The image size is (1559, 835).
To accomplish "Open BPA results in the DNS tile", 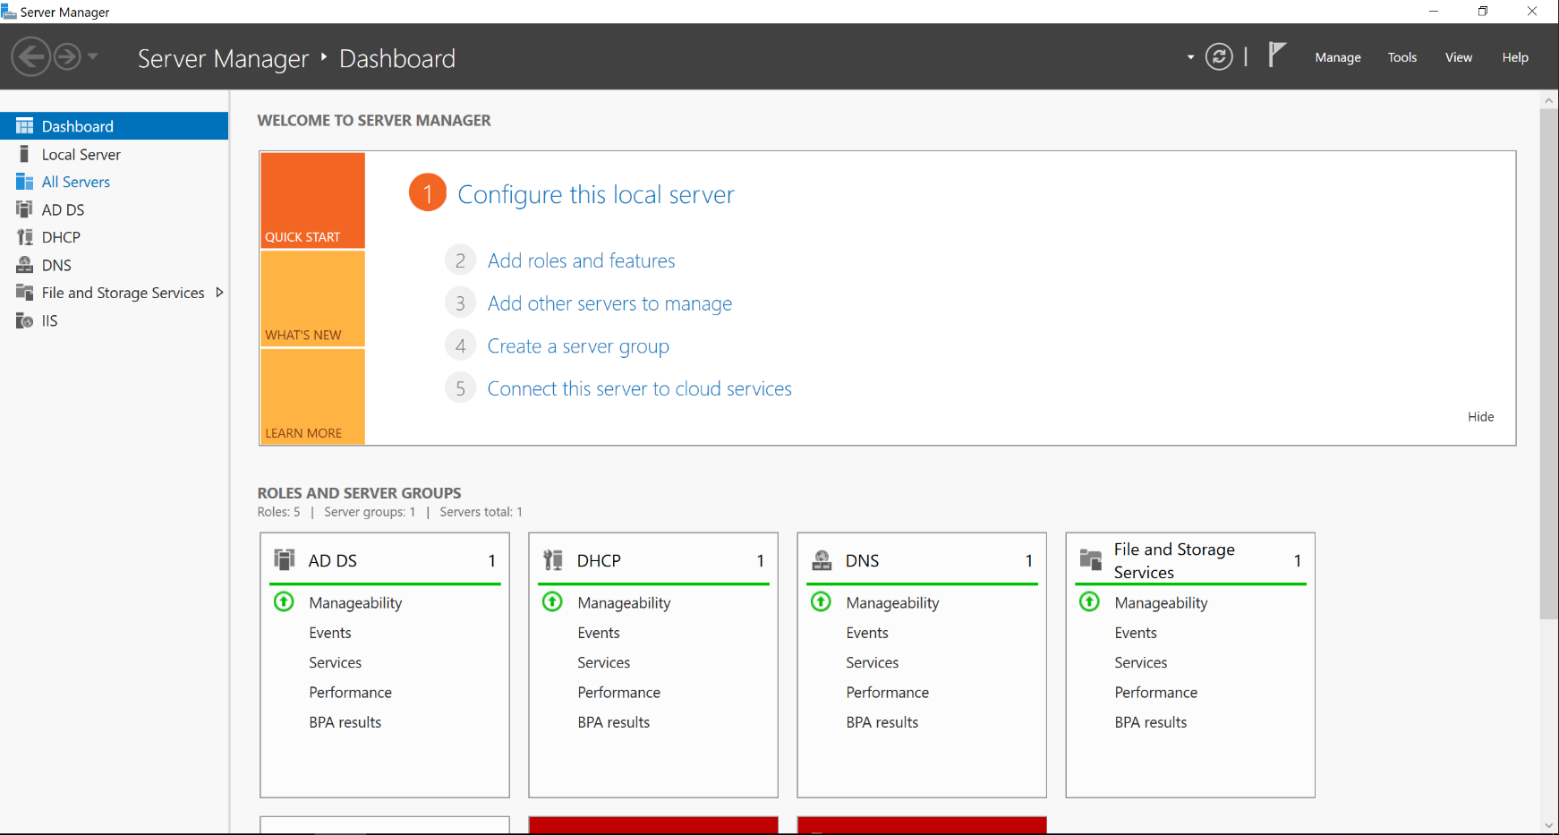I will [x=882, y=722].
